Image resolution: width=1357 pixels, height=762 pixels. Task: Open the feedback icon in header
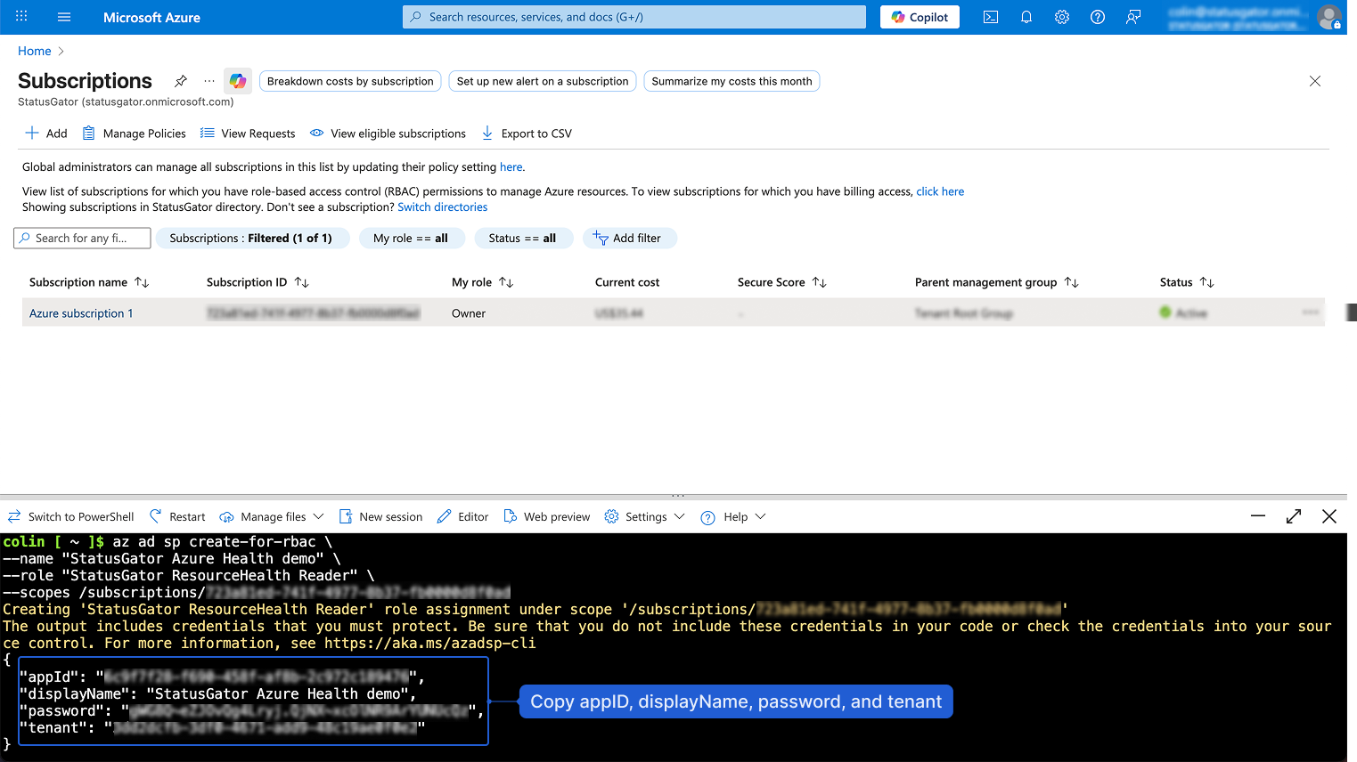[x=1133, y=17]
